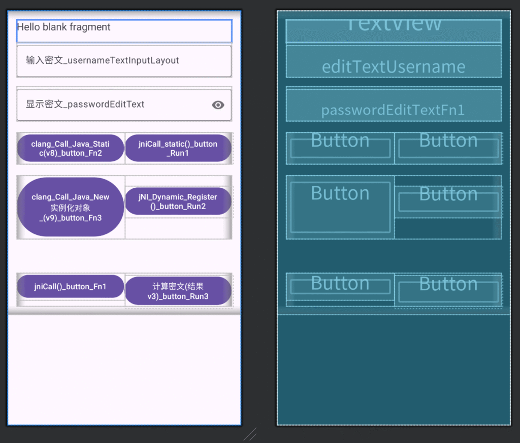Select blueprint Button matching jniCall_static Run1
Screen dimensions: 520x443
click(448, 148)
